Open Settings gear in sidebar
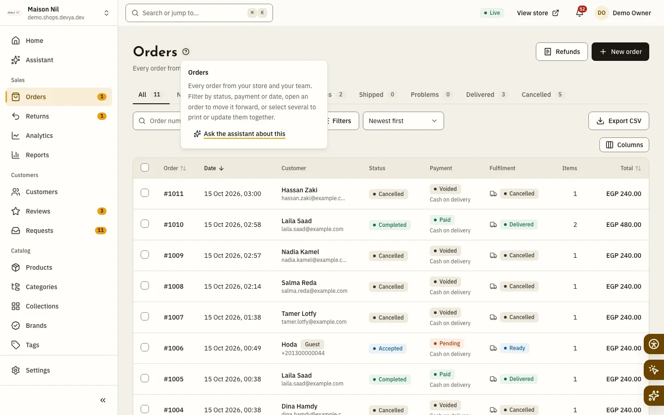 [59, 370]
